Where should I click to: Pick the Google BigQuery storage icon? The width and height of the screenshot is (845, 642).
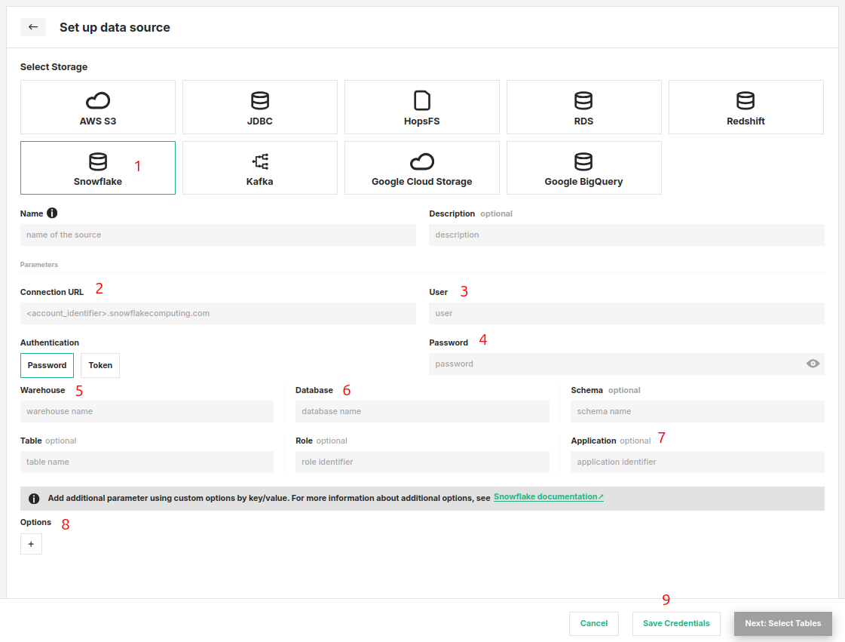(x=583, y=161)
